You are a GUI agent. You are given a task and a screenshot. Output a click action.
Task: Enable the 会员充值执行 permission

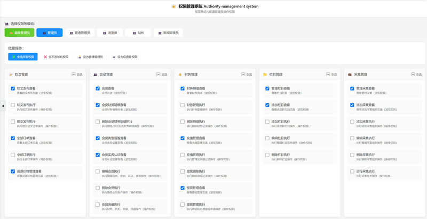click(98, 205)
